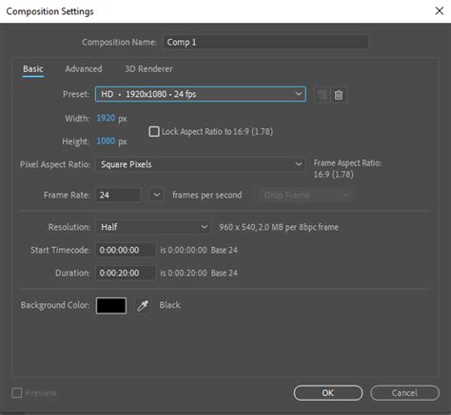Open the Drop Frame dropdown
This screenshot has width=451, height=415.
click(305, 195)
